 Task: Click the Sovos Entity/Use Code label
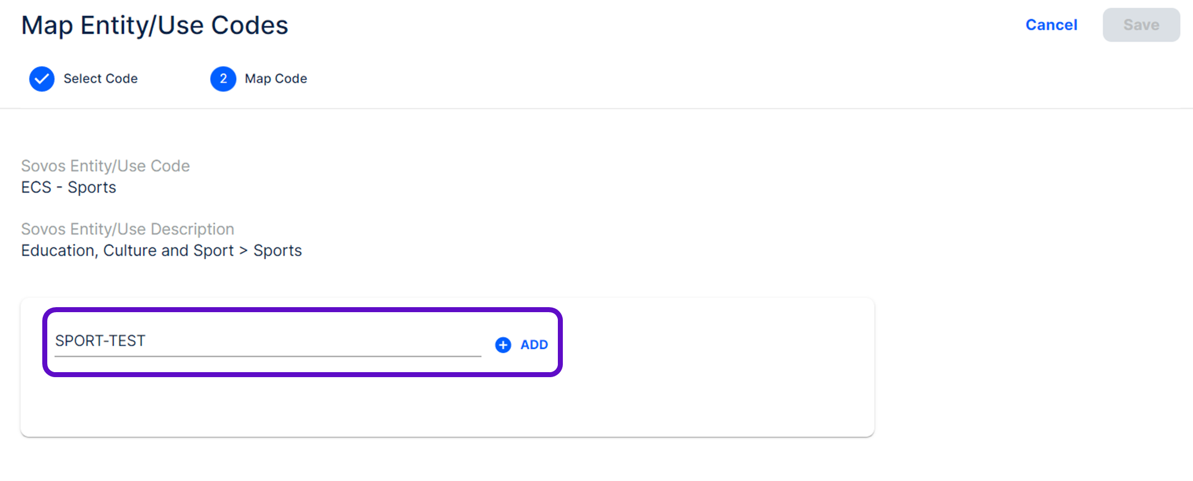[x=106, y=166]
